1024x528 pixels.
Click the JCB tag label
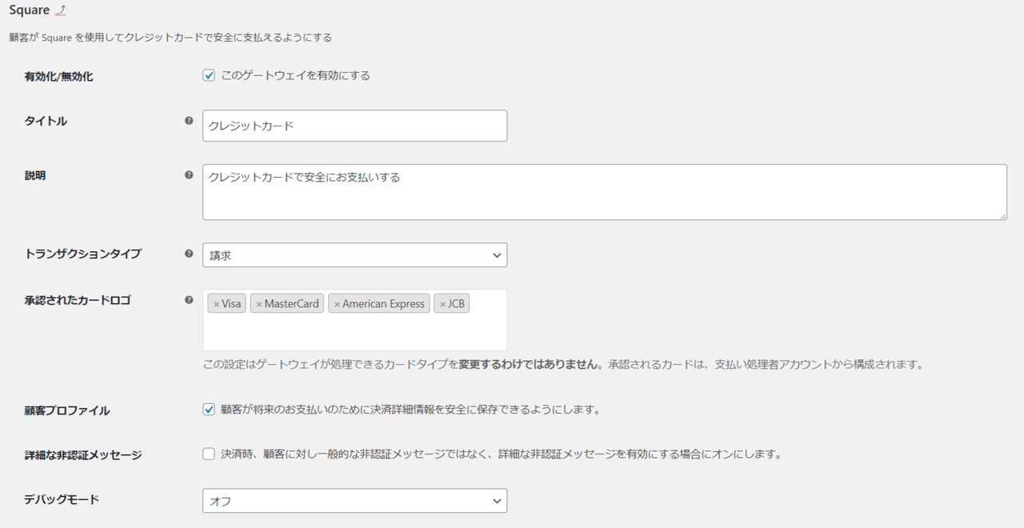(456, 304)
